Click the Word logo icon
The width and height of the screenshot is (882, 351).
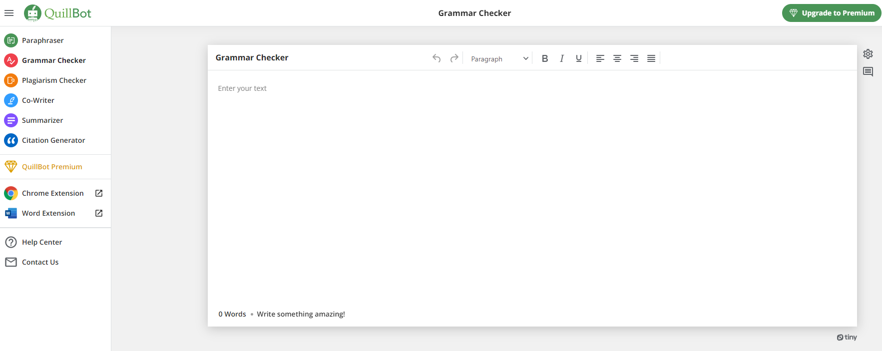(x=11, y=213)
